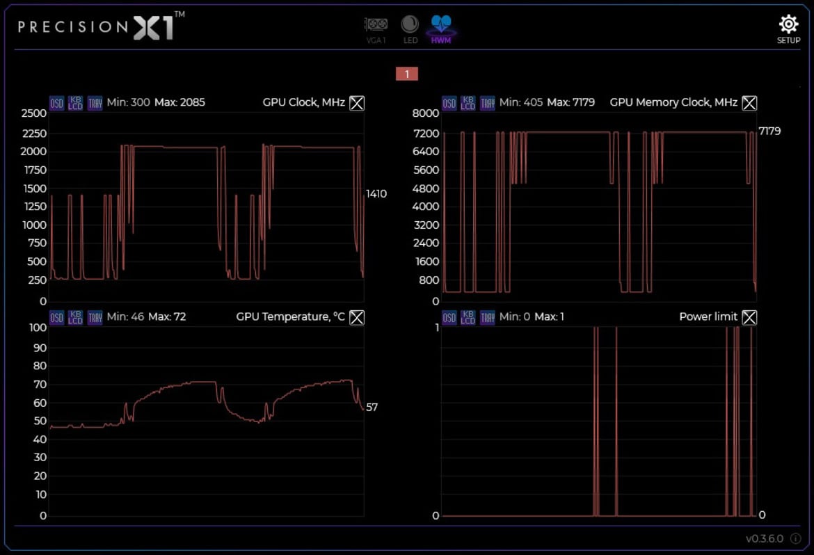Click the Max: 72 temperature value
This screenshot has width=814, height=555.
tap(167, 316)
